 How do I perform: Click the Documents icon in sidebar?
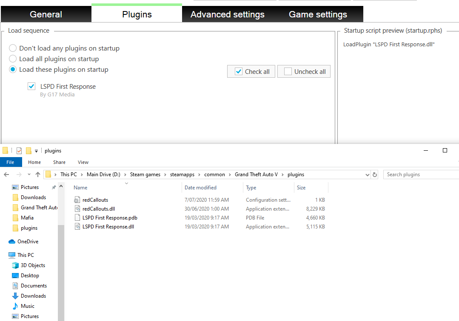(15, 286)
